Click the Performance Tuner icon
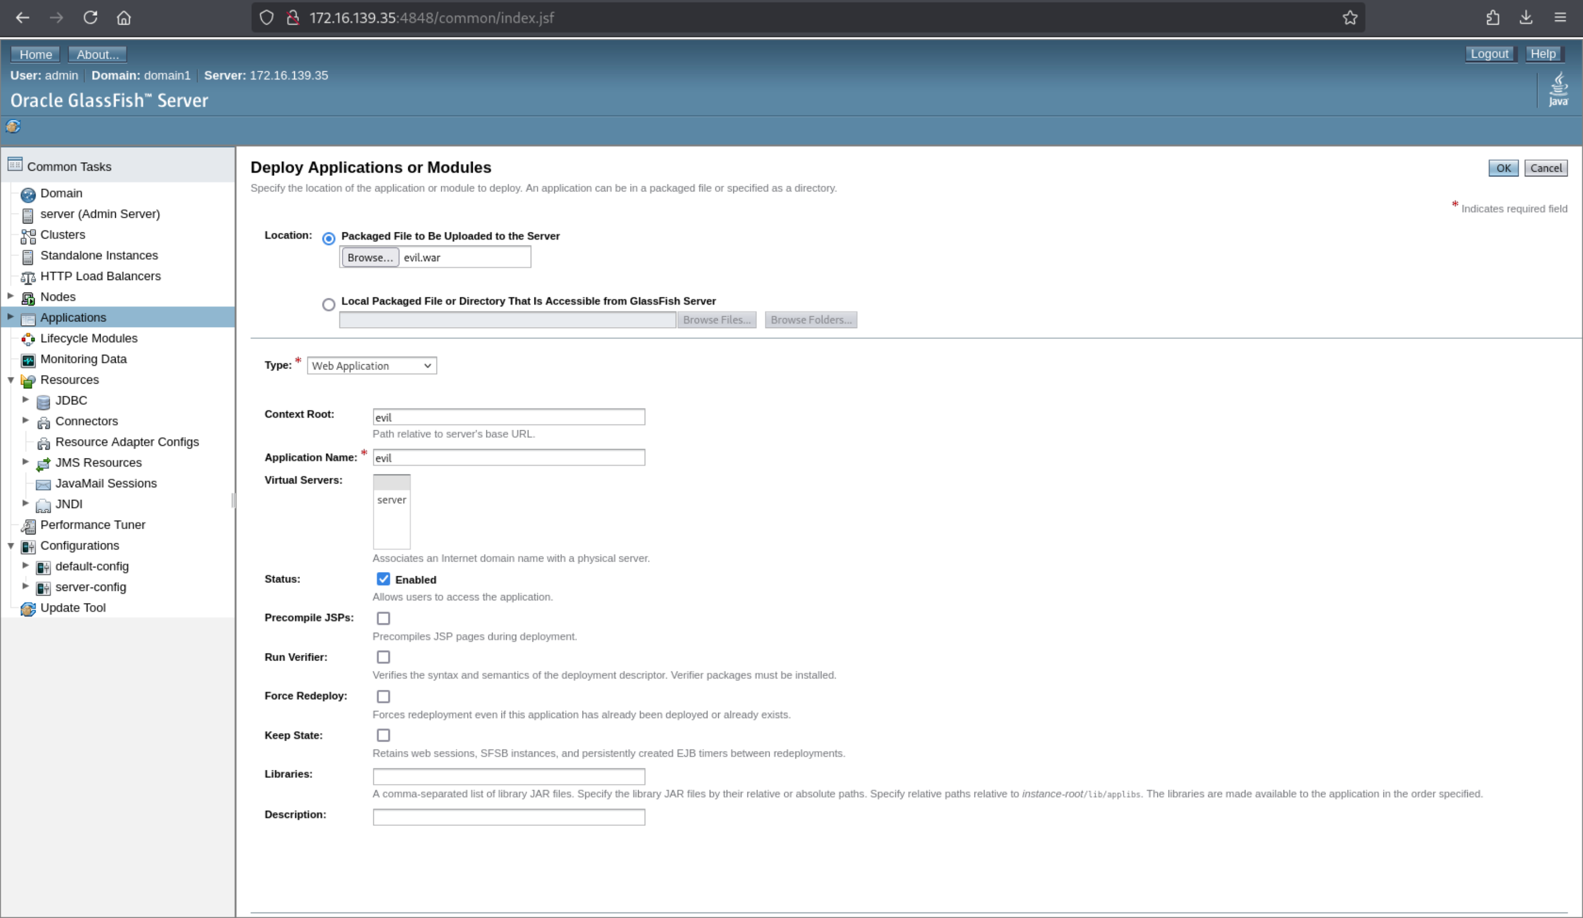This screenshot has height=918, width=1583. (28, 526)
